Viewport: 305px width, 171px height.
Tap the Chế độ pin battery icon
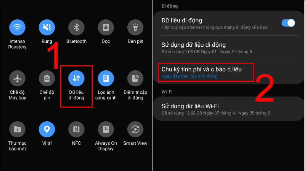click(x=47, y=78)
